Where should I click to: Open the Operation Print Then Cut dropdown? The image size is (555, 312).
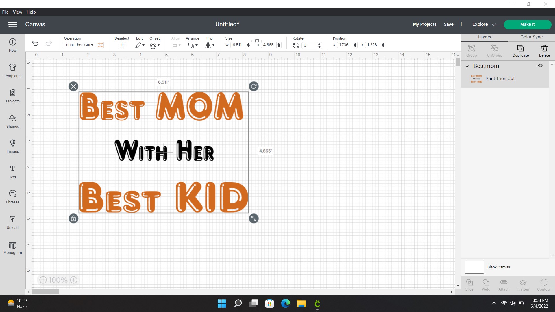79,45
